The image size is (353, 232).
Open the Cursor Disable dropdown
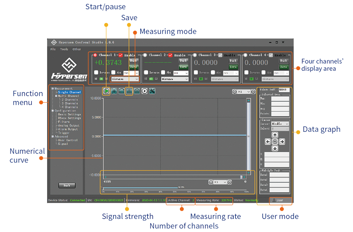click(x=280, y=124)
